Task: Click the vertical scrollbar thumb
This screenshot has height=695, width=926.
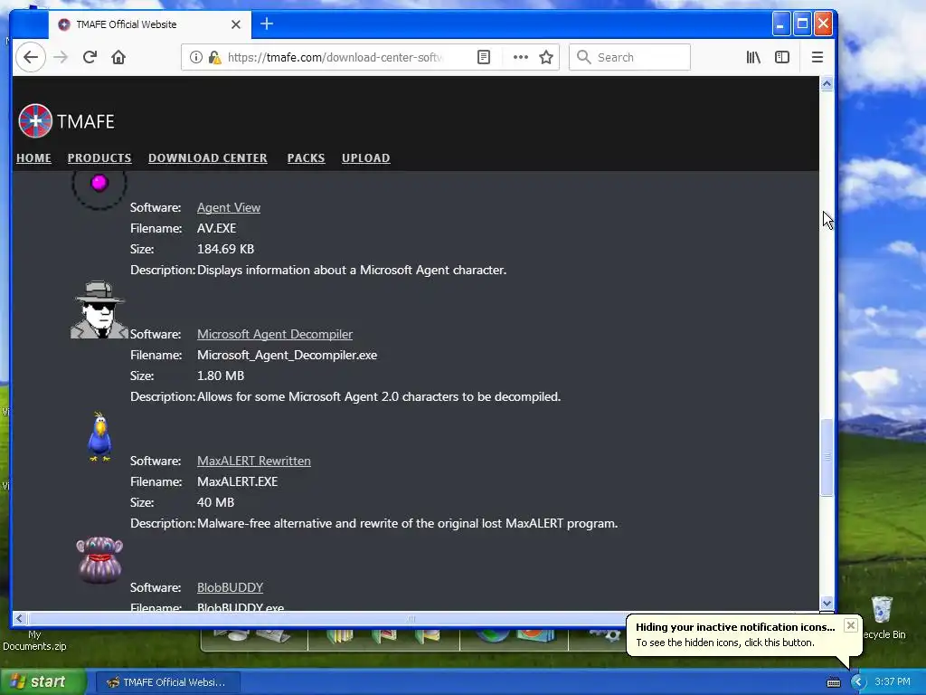Action: pyautogui.click(x=827, y=457)
